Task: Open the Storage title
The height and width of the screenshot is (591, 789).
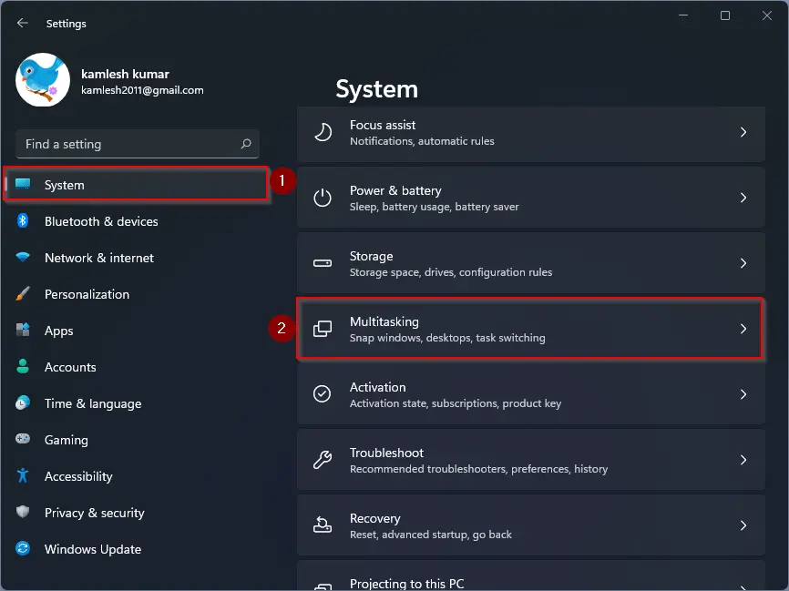Action: click(x=372, y=256)
